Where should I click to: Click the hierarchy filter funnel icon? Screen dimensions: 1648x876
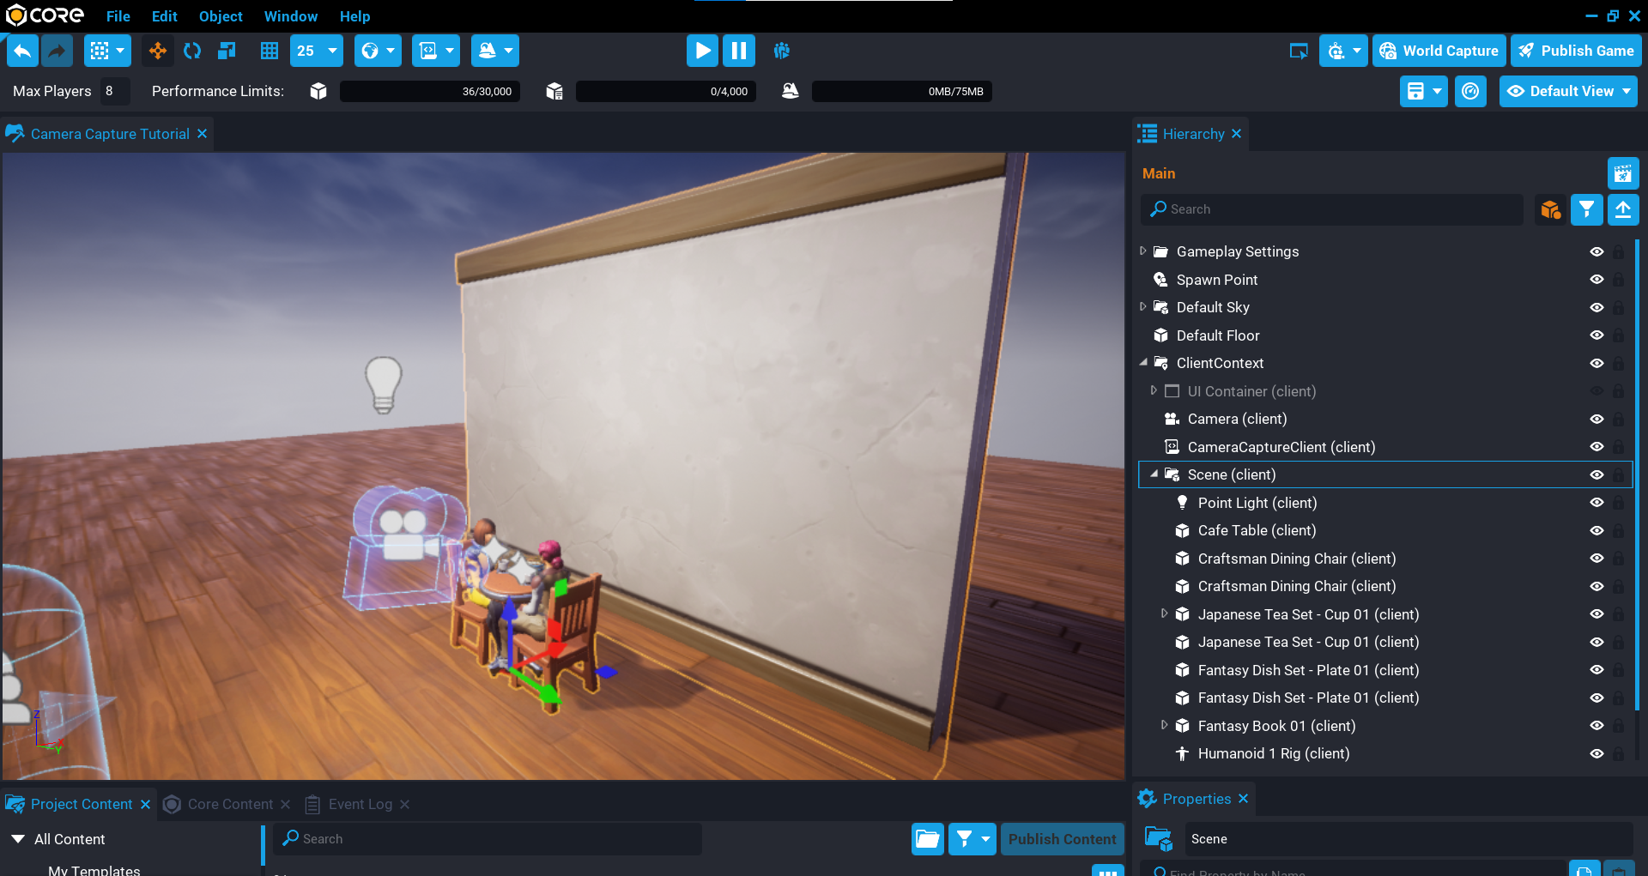(1586, 209)
